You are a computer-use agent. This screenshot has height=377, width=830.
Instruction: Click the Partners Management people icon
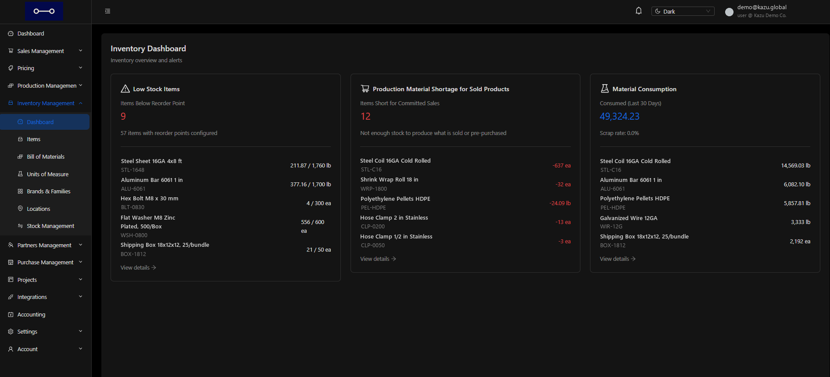[11, 245]
